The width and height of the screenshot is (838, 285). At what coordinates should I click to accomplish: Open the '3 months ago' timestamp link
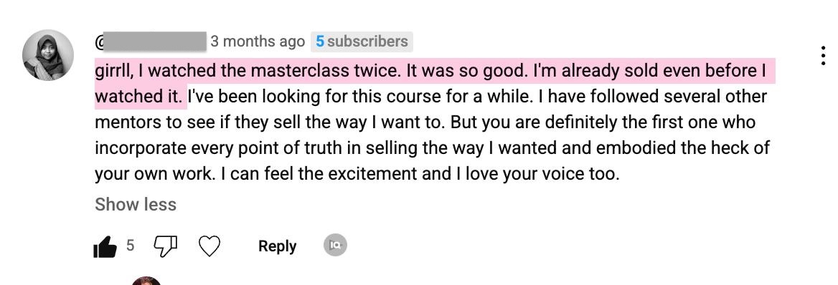tap(258, 41)
